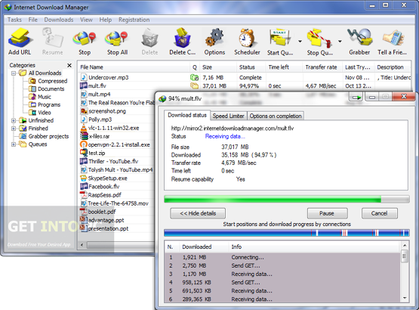
Task: Click the green arrow button in download dialog title
Action: pos(356,98)
